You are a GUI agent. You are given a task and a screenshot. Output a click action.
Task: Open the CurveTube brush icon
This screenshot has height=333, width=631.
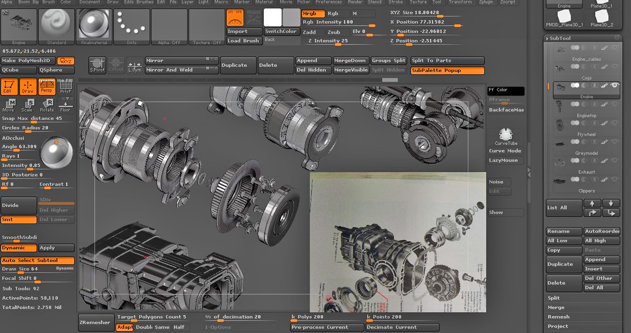pos(505,136)
